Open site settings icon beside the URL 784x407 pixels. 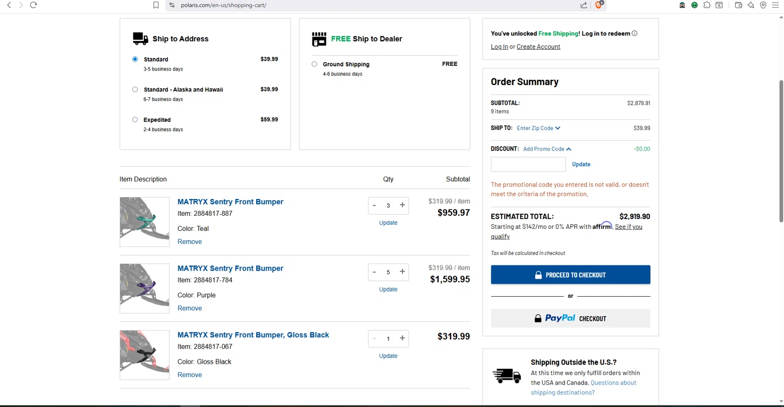172,5
